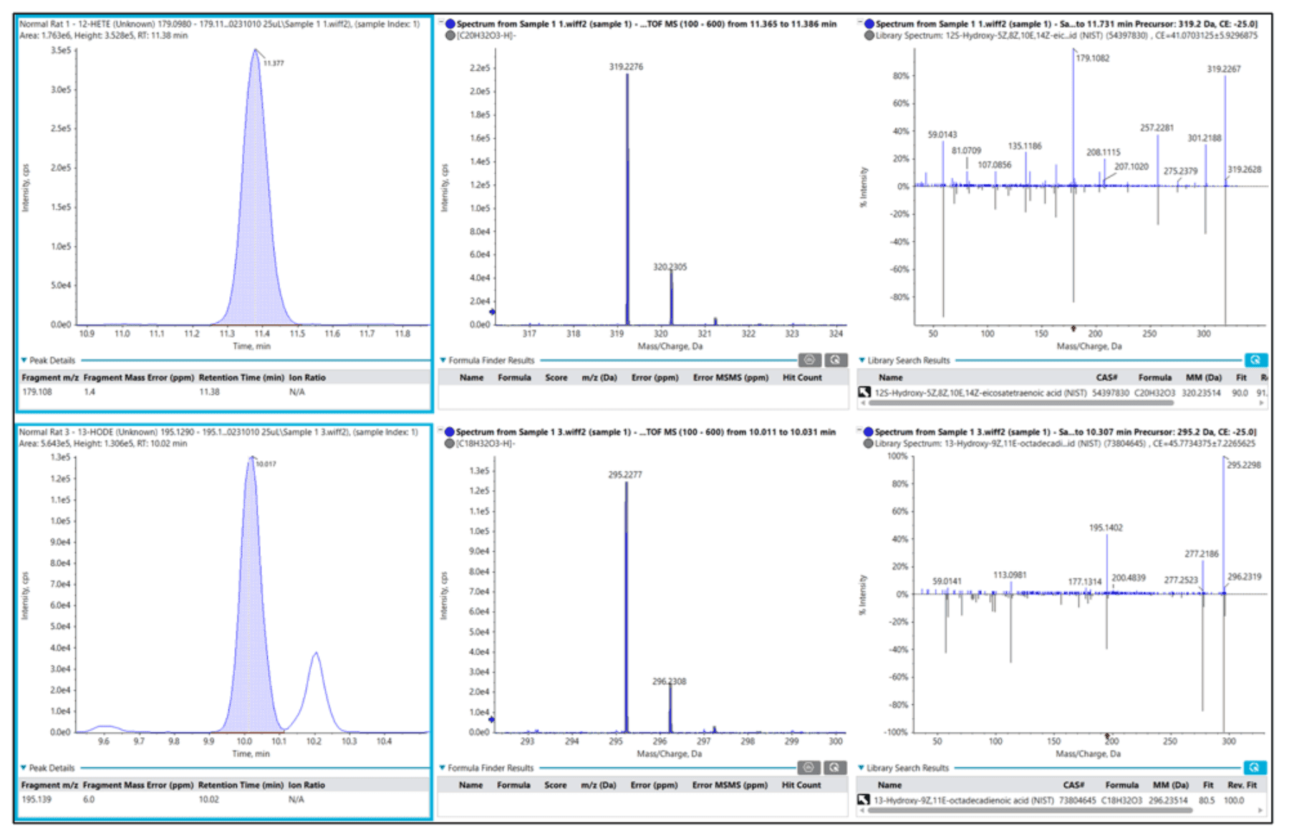Click structure icon beside 13-Hydroxy octadecadienoic acid
Viewport: 1289px width, 838px height.
(864, 800)
